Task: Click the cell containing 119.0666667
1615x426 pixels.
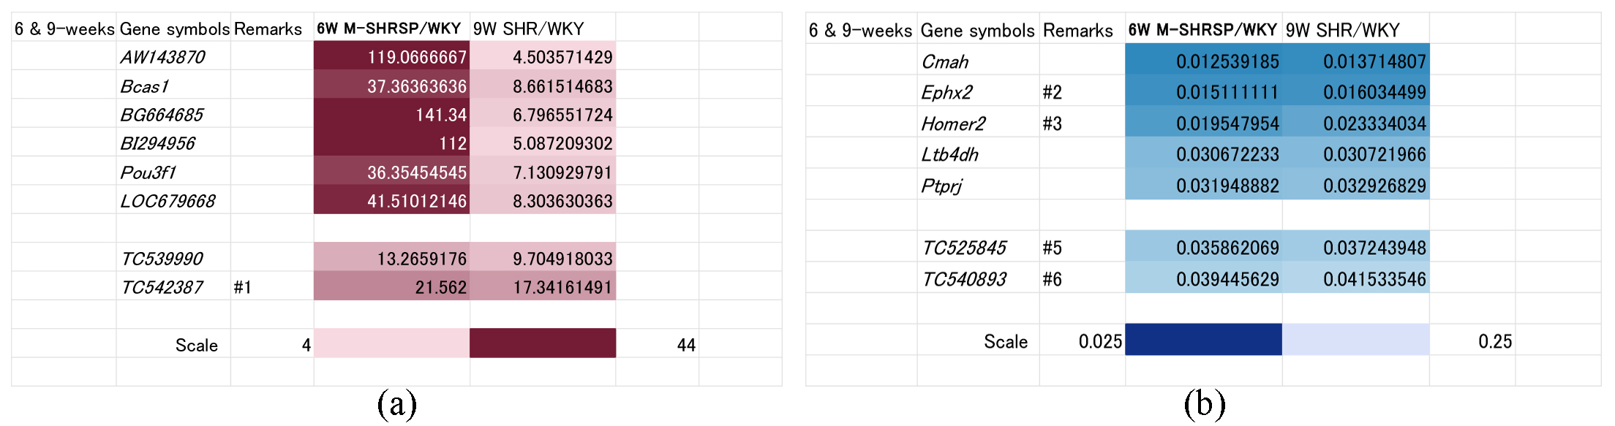Action: [x=391, y=57]
